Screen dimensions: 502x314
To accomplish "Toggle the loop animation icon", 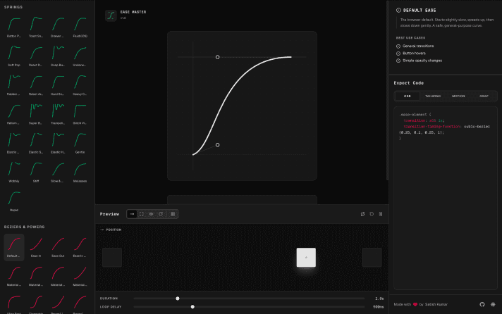I will click(362, 214).
